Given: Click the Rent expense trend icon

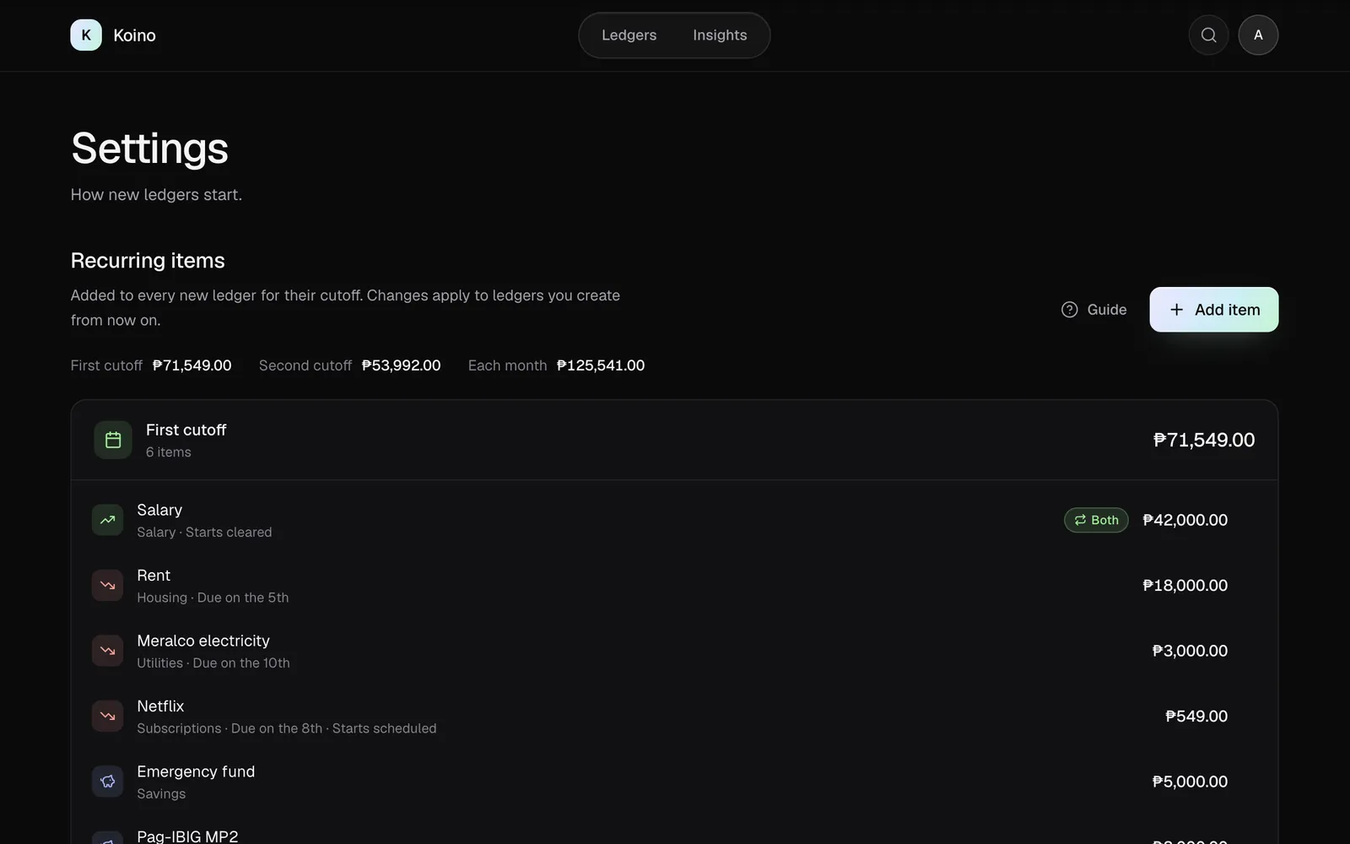Looking at the screenshot, I should click(107, 586).
